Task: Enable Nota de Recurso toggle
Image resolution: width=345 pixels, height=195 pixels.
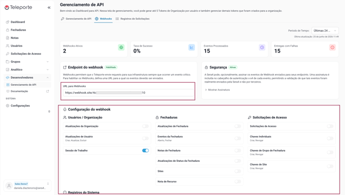Action: 238,182
